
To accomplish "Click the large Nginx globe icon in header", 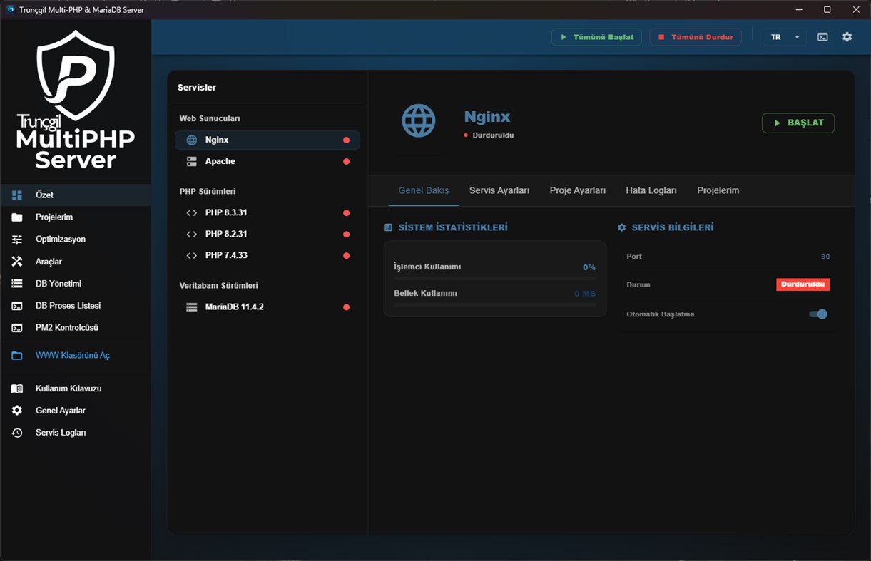I will 419,120.
